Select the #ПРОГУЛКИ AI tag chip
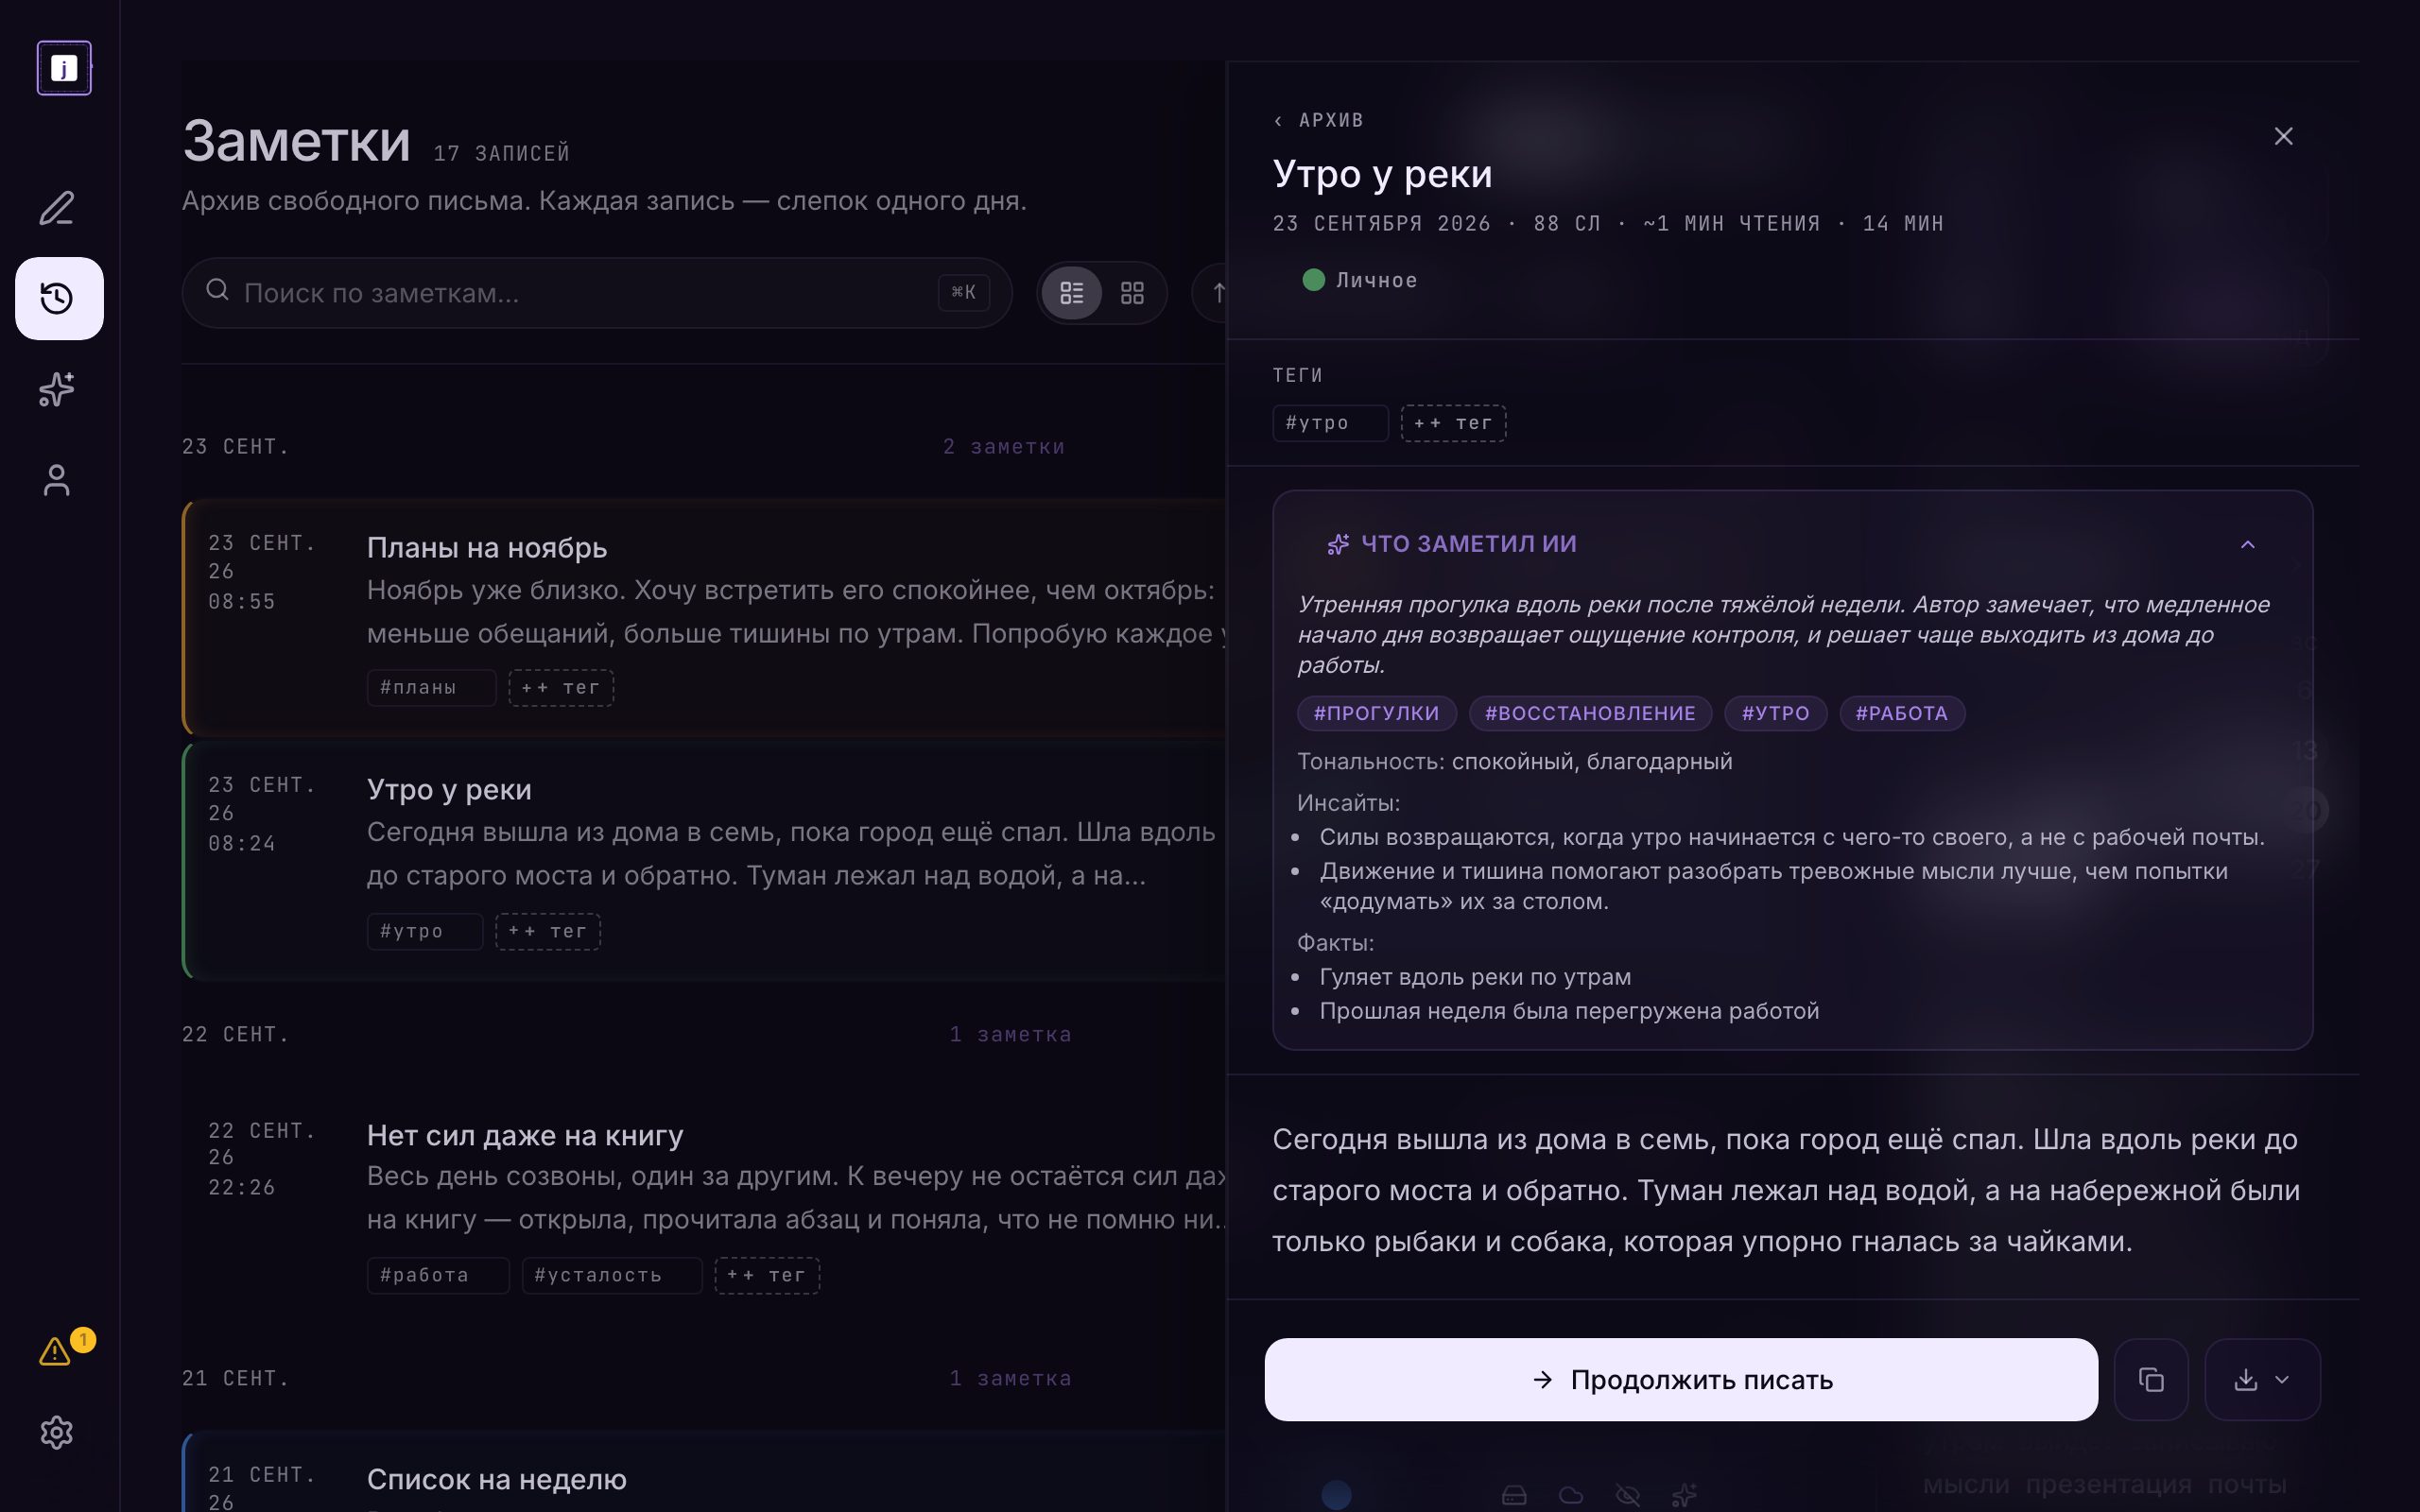 coord(1376,713)
